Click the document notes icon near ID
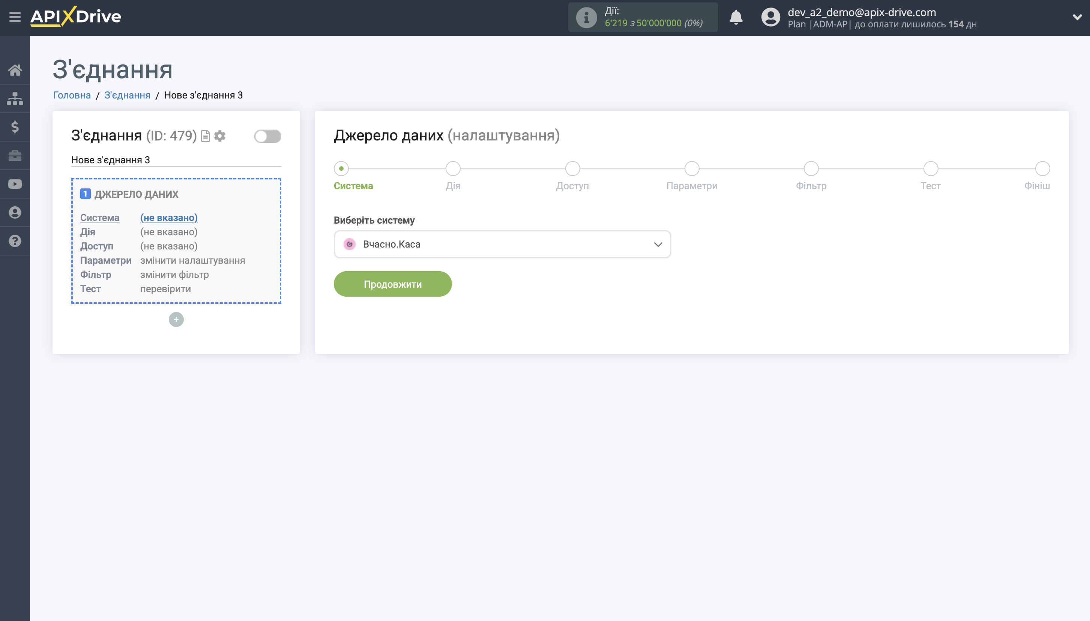The width and height of the screenshot is (1090, 621). click(206, 136)
